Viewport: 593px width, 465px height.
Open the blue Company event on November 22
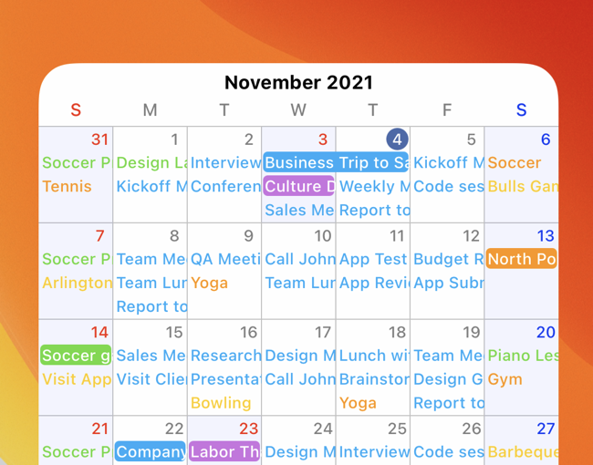click(151, 451)
